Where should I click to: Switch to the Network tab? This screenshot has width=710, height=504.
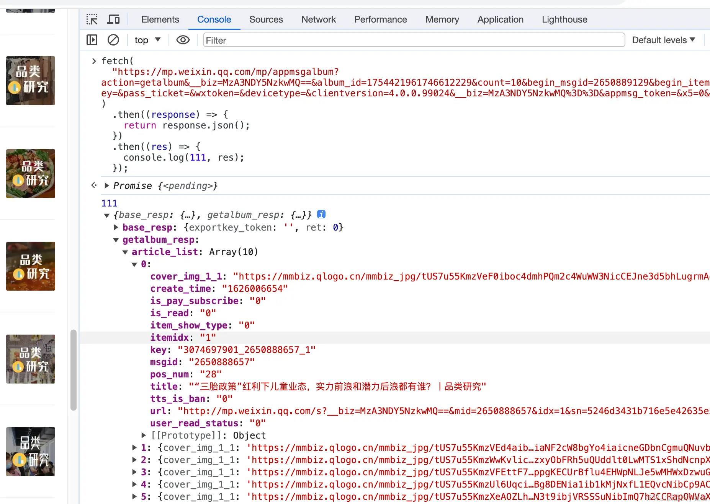319,20
